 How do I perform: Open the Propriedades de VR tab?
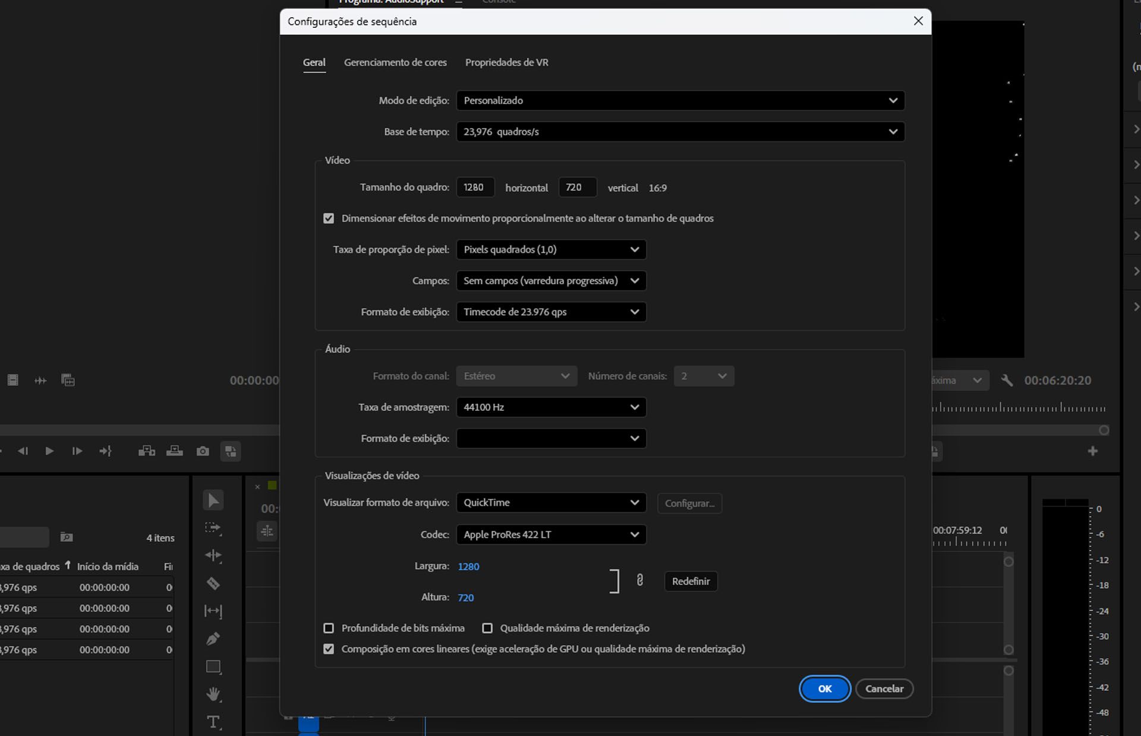506,62
